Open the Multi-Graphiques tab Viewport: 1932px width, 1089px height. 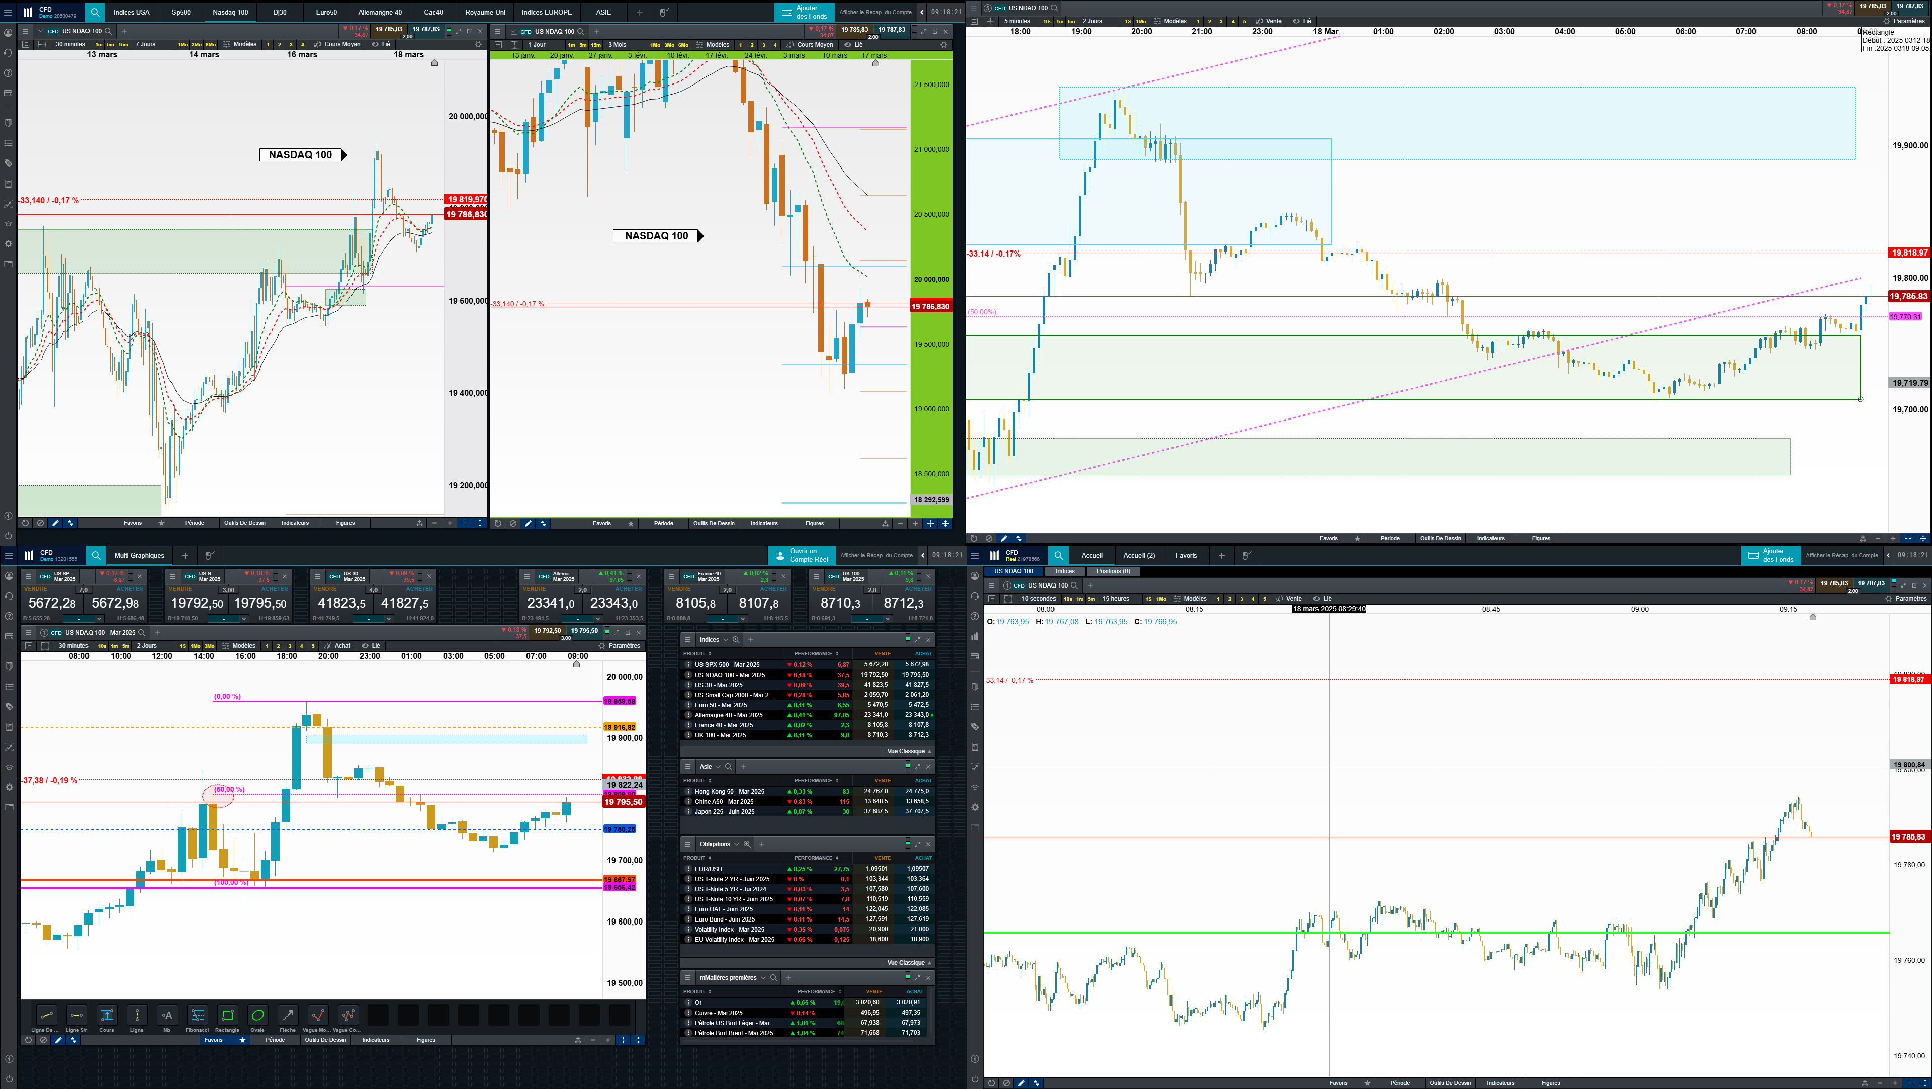click(x=139, y=556)
